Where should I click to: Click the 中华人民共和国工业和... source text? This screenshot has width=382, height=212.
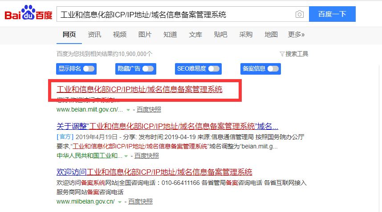(89, 156)
